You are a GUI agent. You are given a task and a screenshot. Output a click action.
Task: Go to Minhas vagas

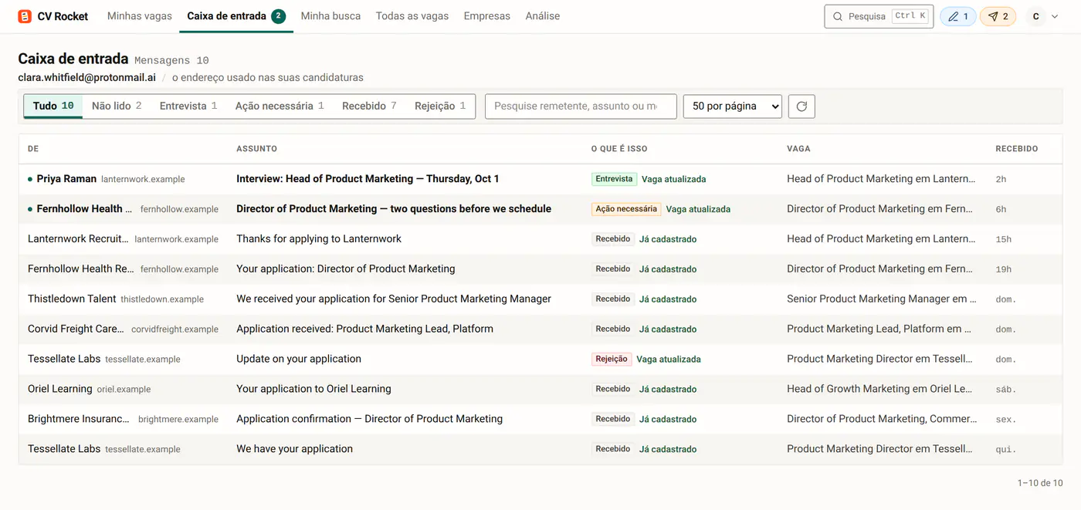point(140,16)
